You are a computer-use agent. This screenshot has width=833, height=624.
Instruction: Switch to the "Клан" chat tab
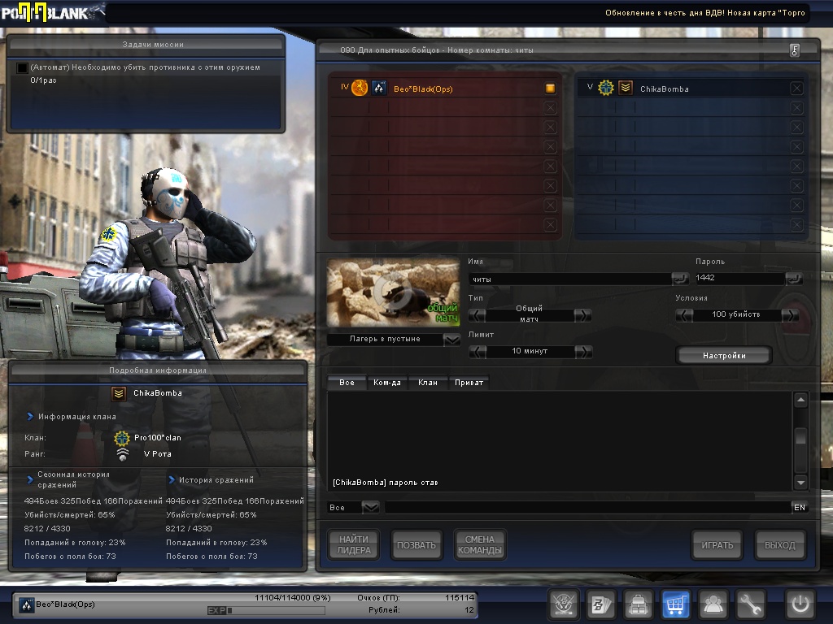[x=427, y=382]
